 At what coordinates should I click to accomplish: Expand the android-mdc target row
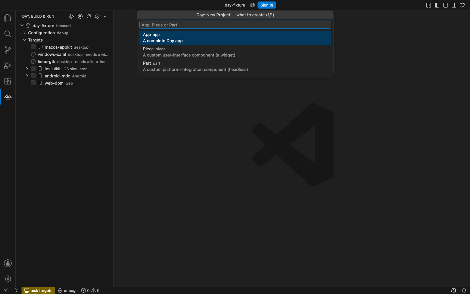(27, 76)
